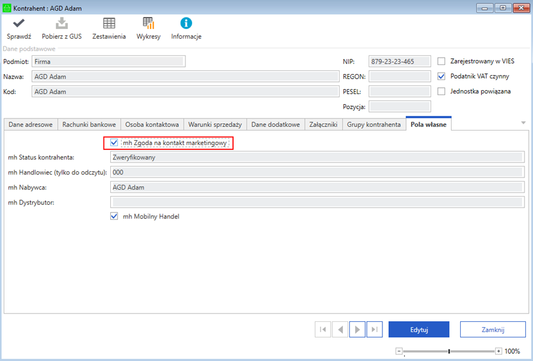Uncheck Podatnik VAT czynny checkbox
The height and width of the screenshot is (361, 533).
pos(441,76)
